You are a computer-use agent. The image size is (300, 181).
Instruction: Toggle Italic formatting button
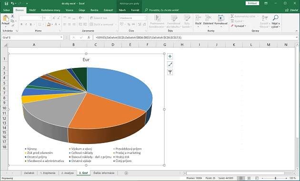(26, 24)
